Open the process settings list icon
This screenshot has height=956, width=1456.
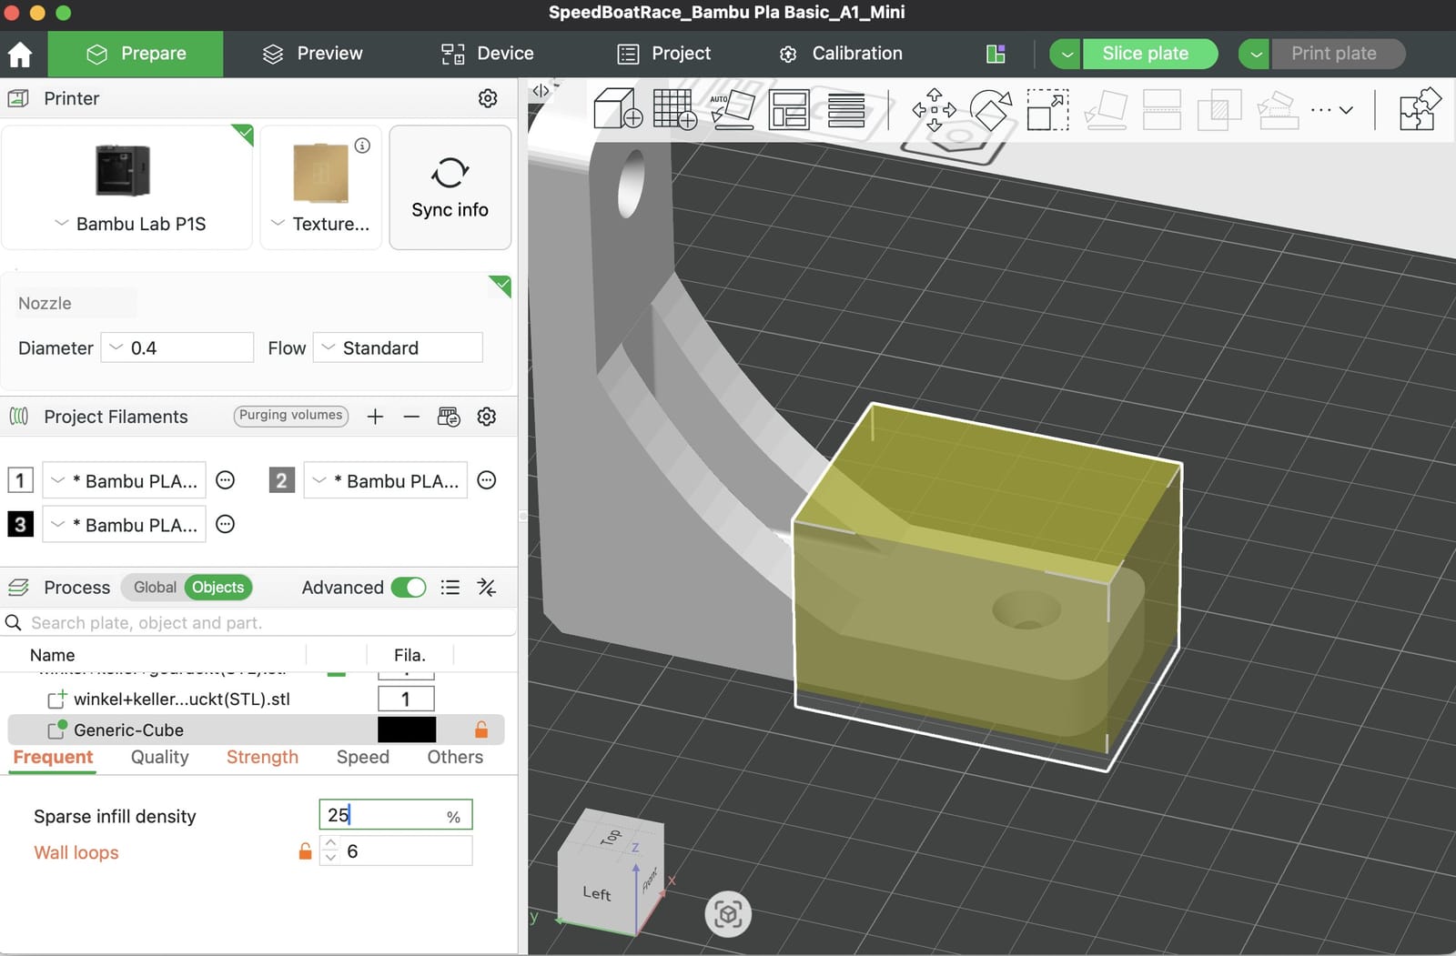tap(450, 588)
